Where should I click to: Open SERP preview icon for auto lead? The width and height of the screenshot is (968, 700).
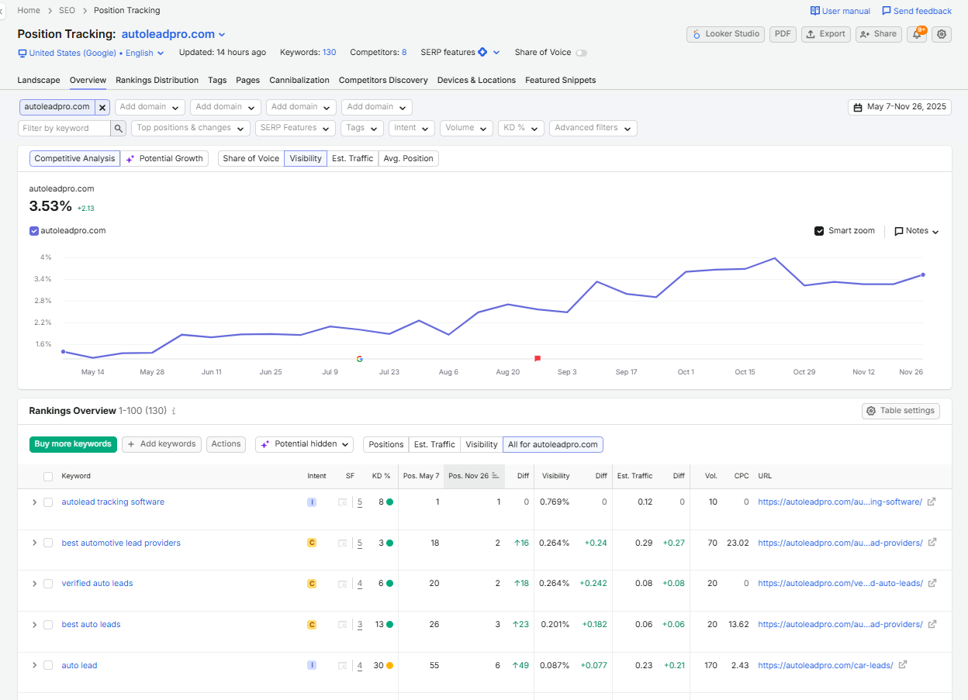[343, 666]
